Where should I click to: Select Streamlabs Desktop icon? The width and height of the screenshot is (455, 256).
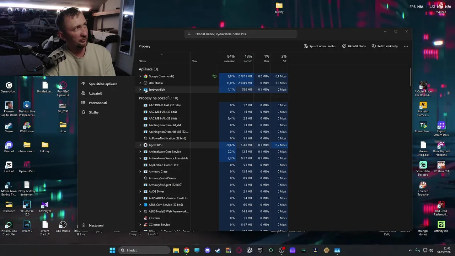[423, 169]
